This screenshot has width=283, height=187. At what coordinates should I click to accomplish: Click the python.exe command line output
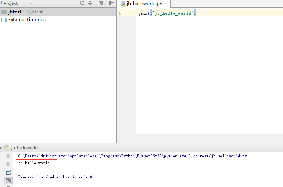point(132,156)
